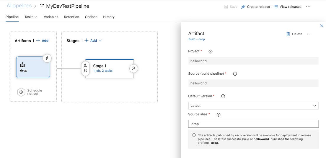
Task: Click the Schedule not set clock icon
Action: pyautogui.click(x=21, y=92)
